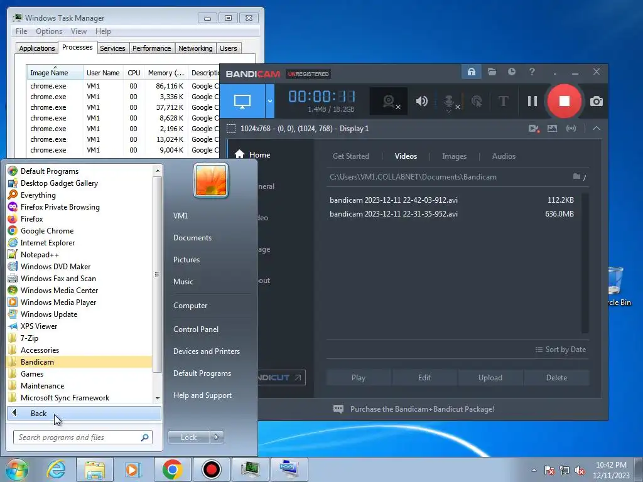Image resolution: width=643 pixels, height=482 pixels.
Task: Open Task Manager Applications tab
Action: point(37,48)
